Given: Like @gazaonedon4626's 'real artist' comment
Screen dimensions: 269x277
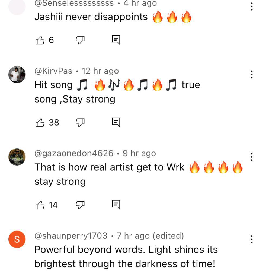Looking at the screenshot, I should 40,205.
